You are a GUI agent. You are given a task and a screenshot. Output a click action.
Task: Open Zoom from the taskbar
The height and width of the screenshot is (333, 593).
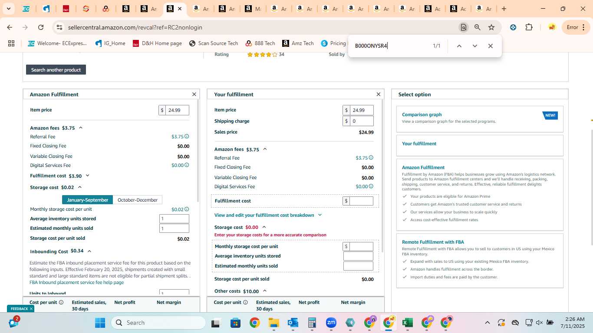pos(331,323)
